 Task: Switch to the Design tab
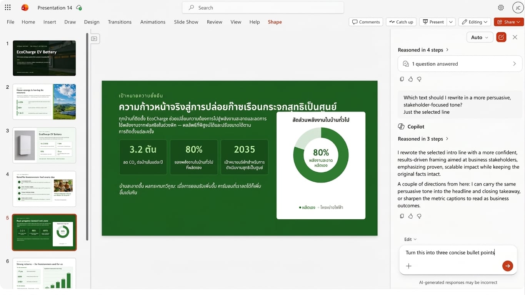[92, 22]
